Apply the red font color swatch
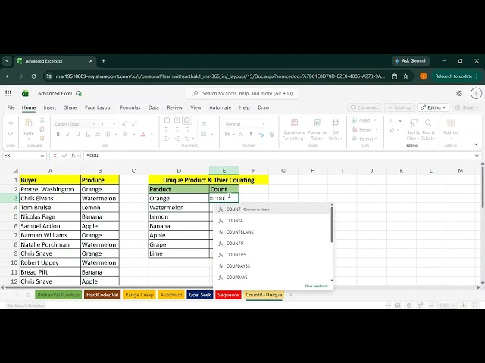Viewport: 485px width, 363px height. (143, 134)
